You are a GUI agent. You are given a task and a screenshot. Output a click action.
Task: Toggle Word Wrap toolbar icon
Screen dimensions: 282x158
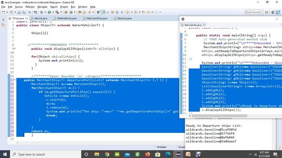point(108,12)
